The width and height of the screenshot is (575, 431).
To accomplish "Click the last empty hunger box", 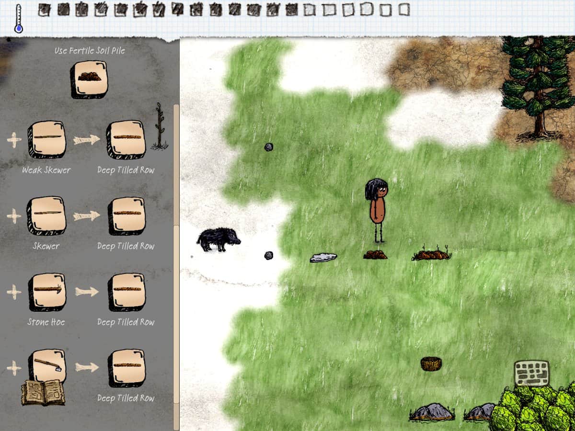I will 404,10.
